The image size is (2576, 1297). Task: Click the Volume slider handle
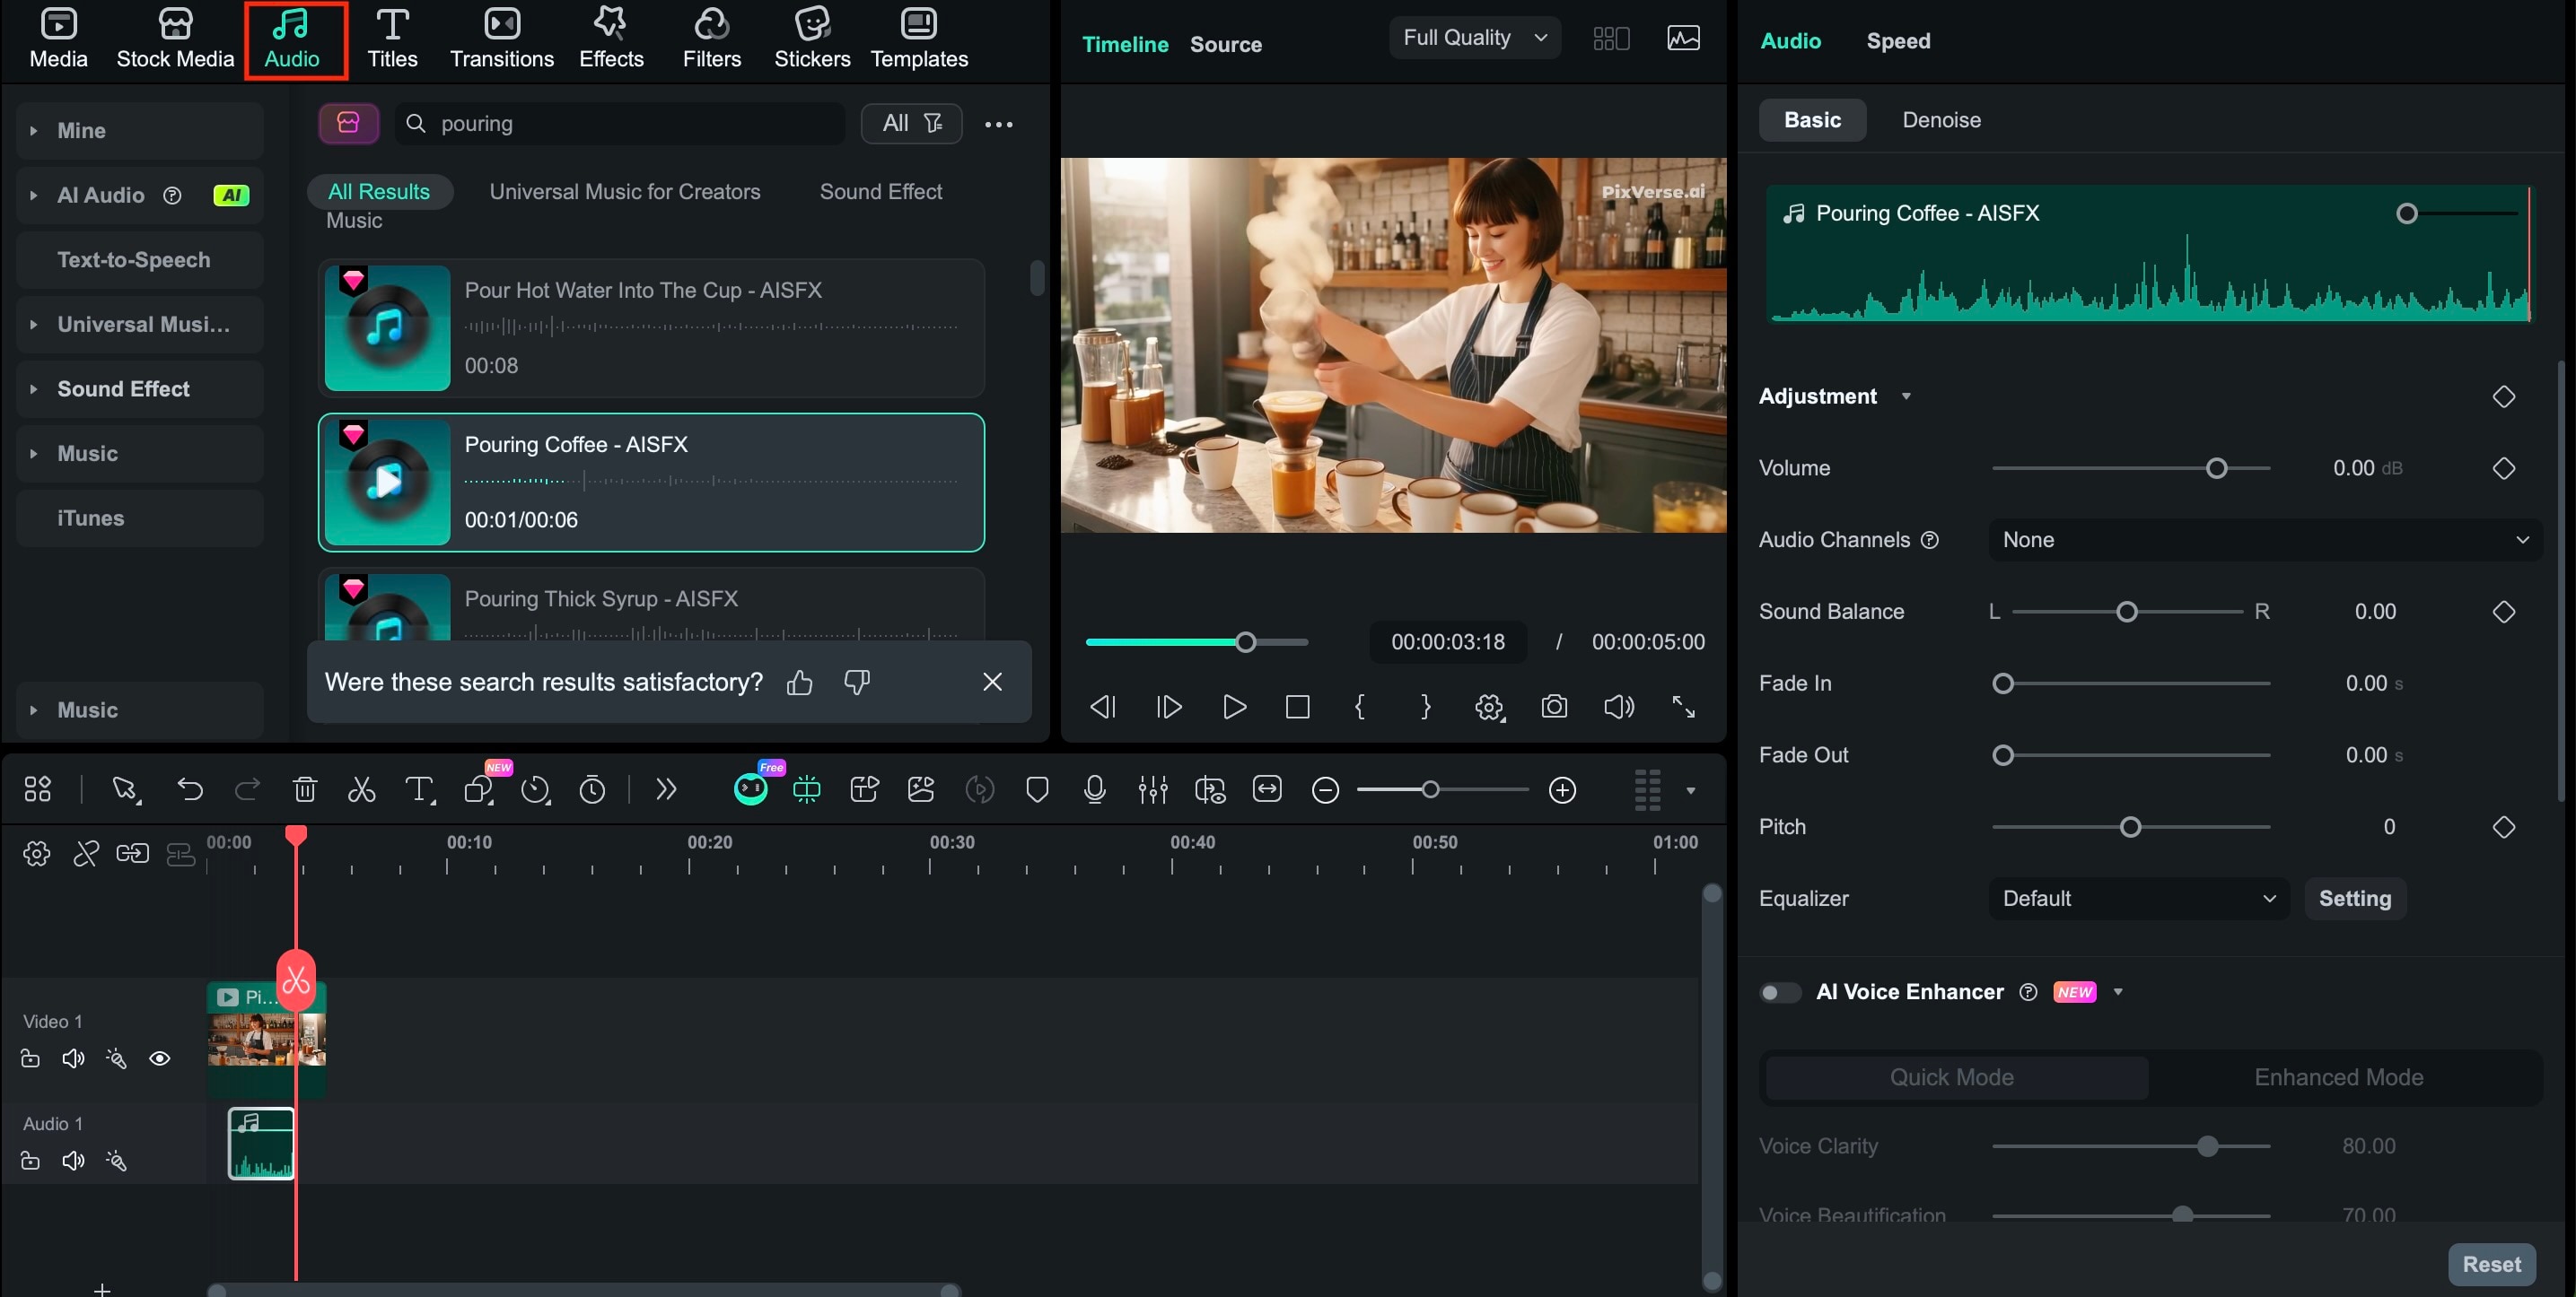[x=2216, y=468]
